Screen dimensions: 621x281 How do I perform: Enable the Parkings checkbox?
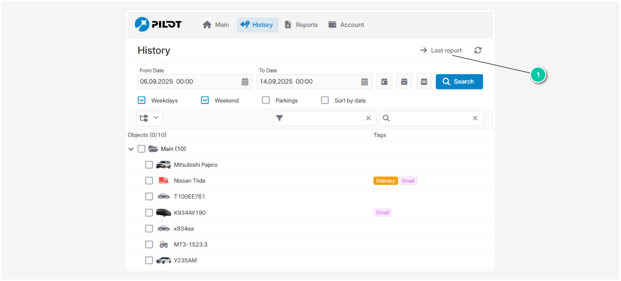[x=266, y=100]
